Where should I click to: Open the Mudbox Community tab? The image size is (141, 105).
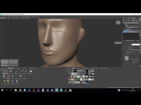click(x=25, y=18)
